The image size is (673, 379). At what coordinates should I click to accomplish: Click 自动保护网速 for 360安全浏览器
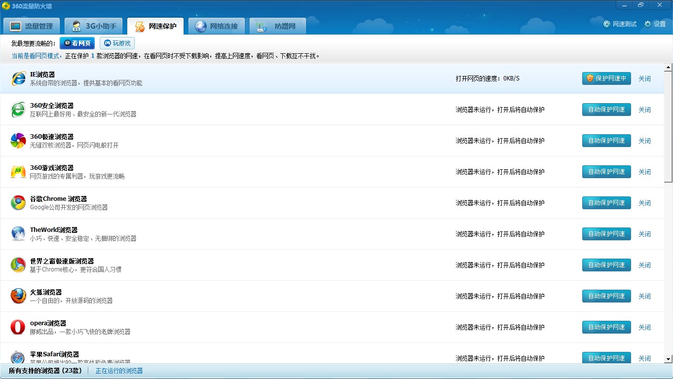point(606,110)
